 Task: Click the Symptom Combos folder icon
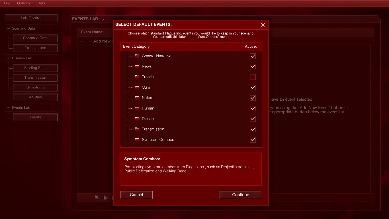coord(137,139)
